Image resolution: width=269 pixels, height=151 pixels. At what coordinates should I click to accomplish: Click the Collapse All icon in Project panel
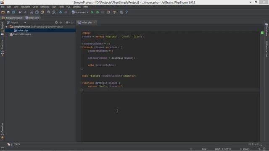(61, 22)
